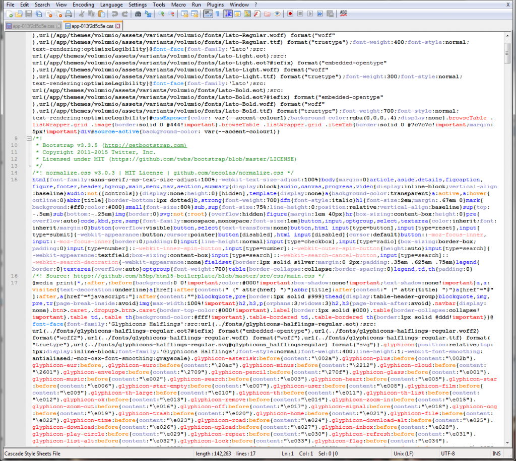
Task: Toggle the indent guide button
Action: coord(228,14)
